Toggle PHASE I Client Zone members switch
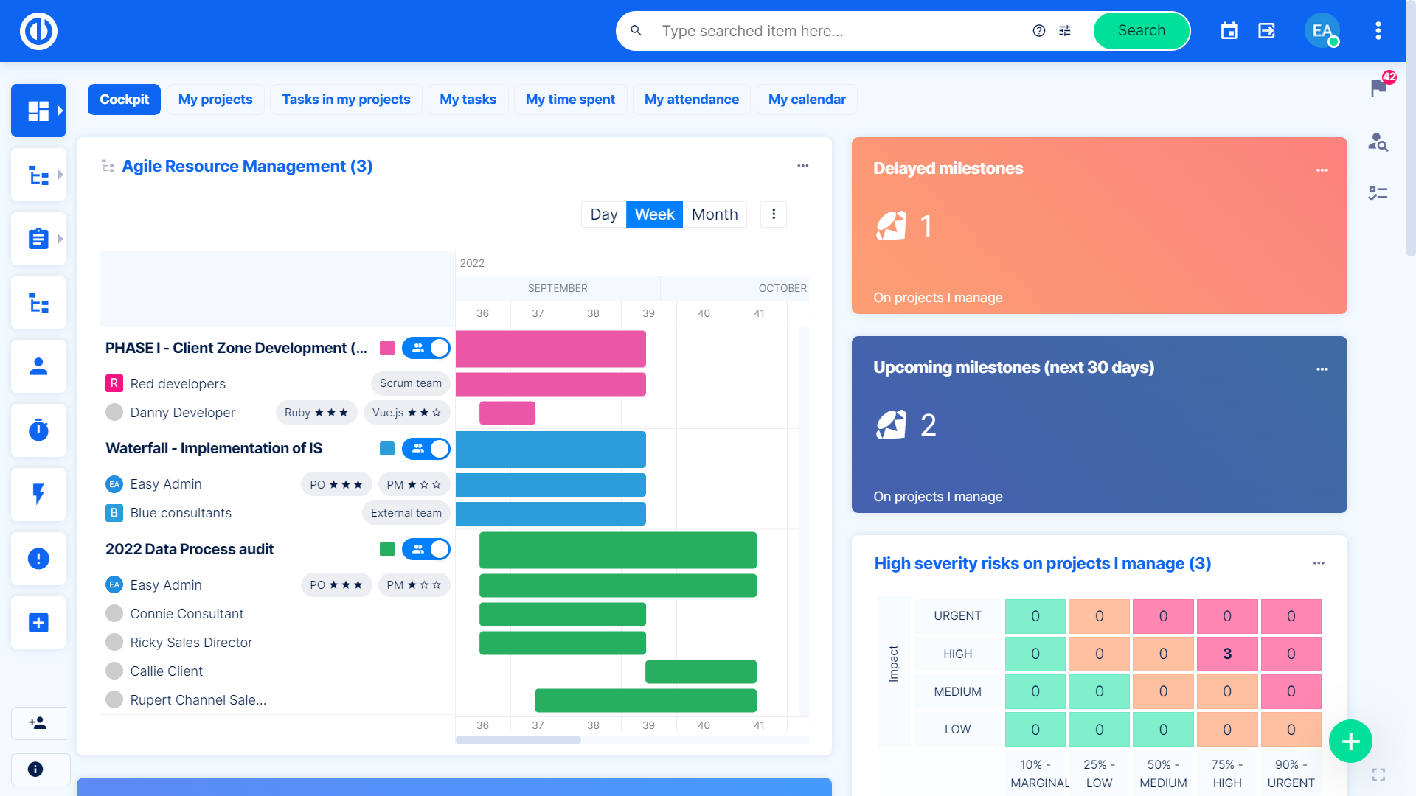Screen dimensions: 1416x796 coord(426,348)
